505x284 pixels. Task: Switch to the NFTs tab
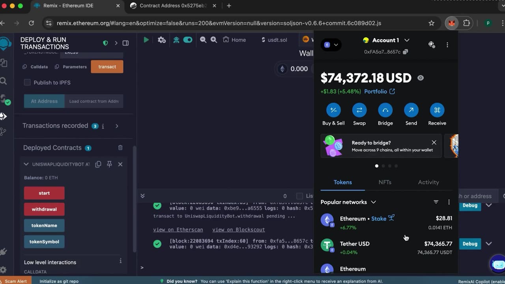[x=385, y=182]
